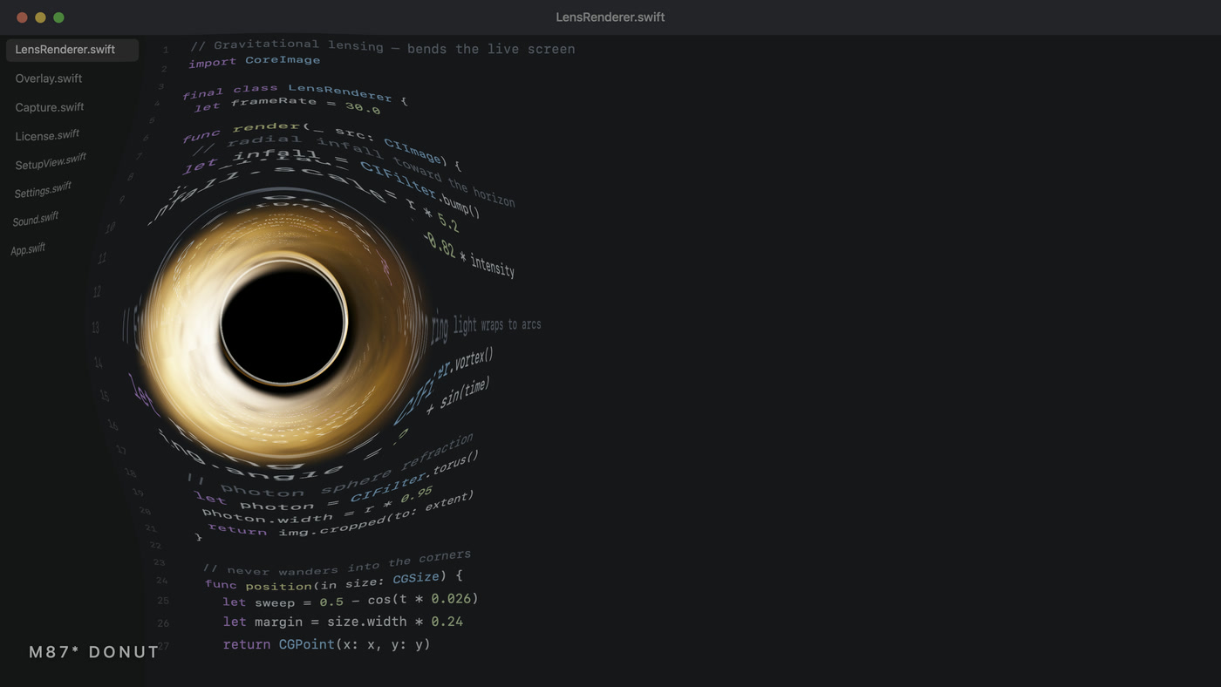Screen dimensions: 1221x687
Task: Select Sound.swift in the file list
Action: 36,219
